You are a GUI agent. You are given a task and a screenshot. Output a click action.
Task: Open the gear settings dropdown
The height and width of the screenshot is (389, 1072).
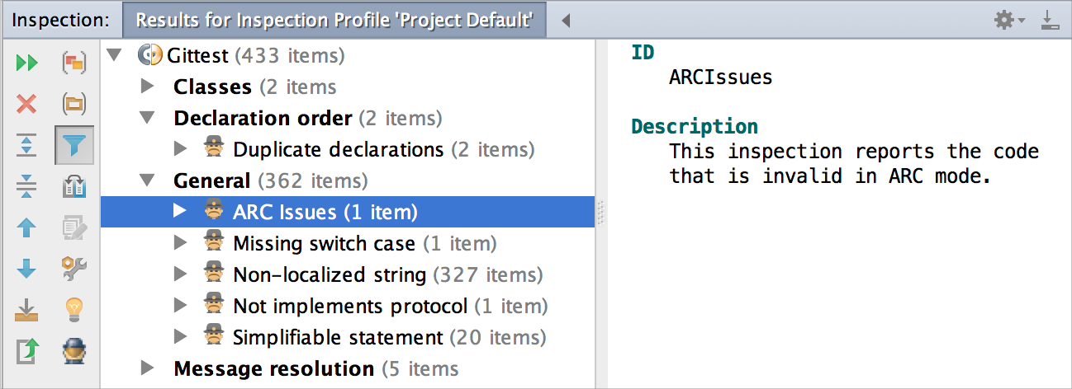(1008, 21)
